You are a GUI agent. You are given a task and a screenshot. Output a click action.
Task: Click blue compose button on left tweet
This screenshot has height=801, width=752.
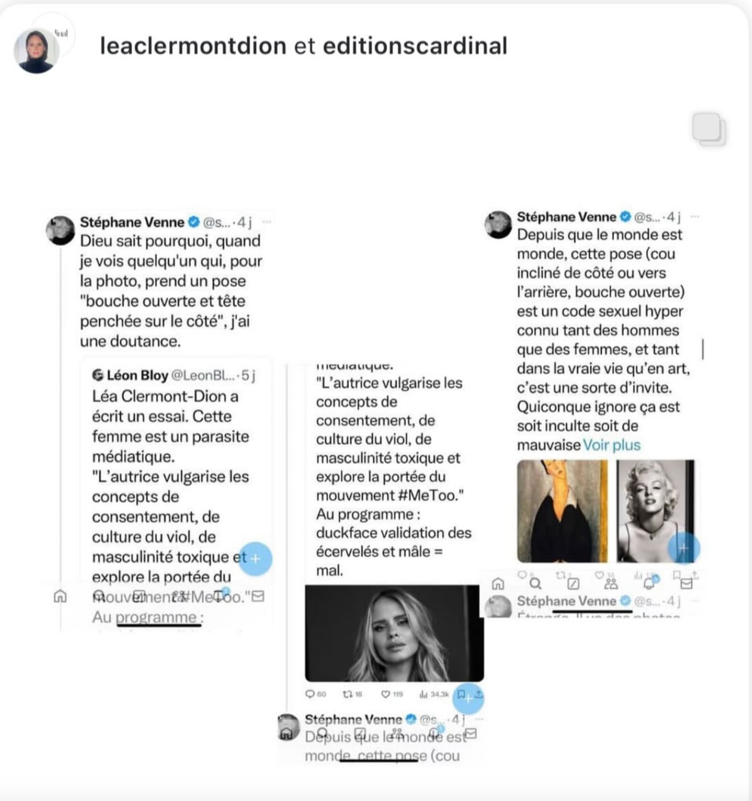point(255,559)
